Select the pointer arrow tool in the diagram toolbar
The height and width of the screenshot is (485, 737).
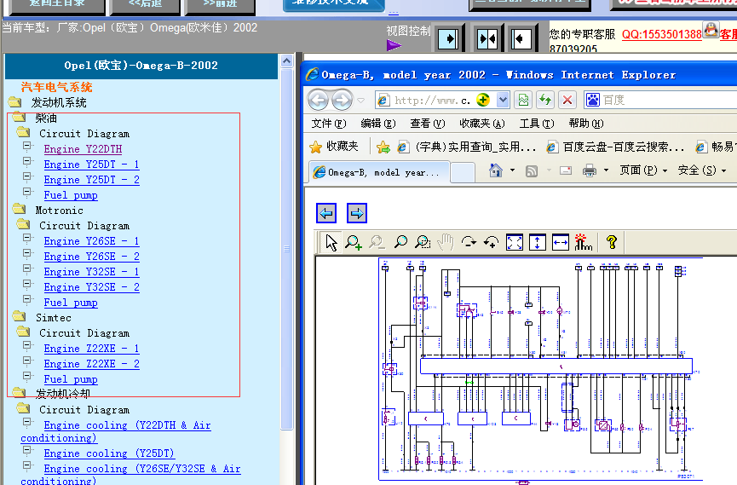tap(331, 242)
